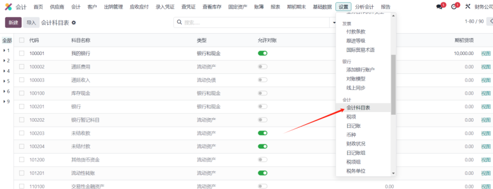The image size is (493, 189).
Task: Toggle 允许对账 for 未结付款
Action: [x=262, y=147]
